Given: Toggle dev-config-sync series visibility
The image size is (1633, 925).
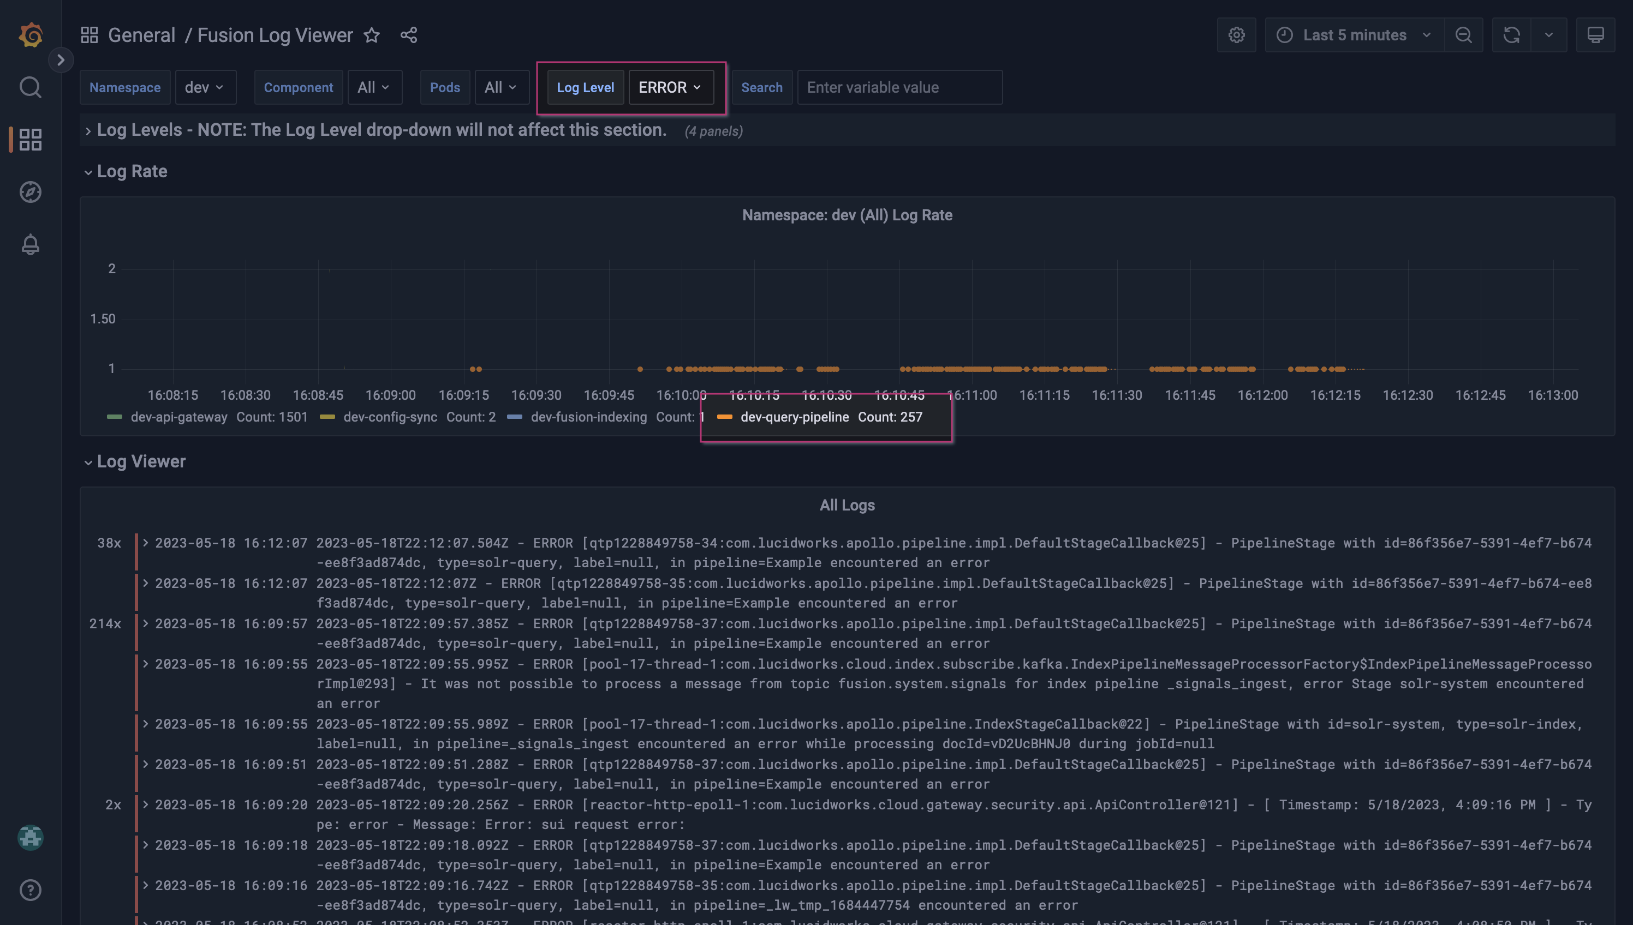Looking at the screenshot, I should (390, 417).
